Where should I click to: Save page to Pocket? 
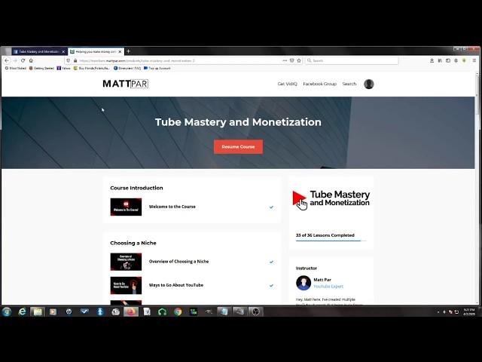tap(292, 60)
